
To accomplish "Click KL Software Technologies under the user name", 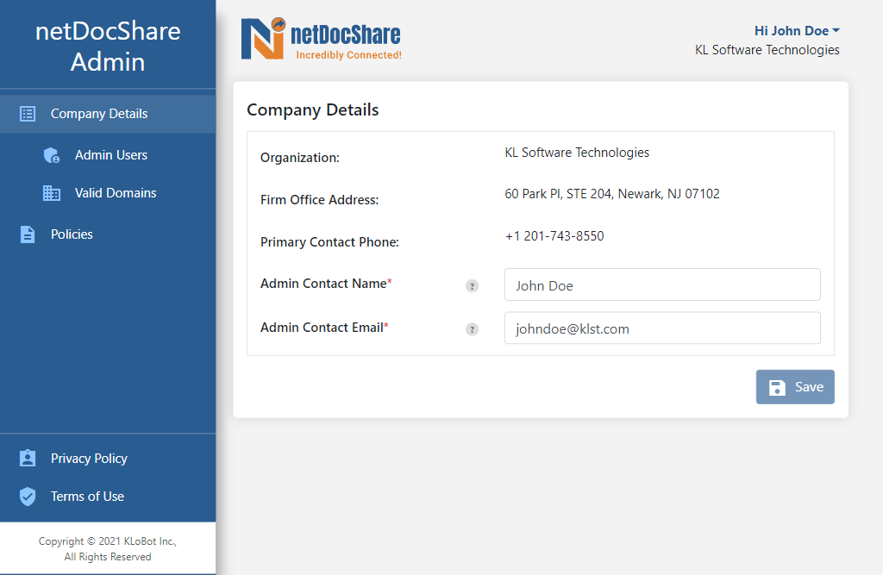I will (x=767, y=50).
